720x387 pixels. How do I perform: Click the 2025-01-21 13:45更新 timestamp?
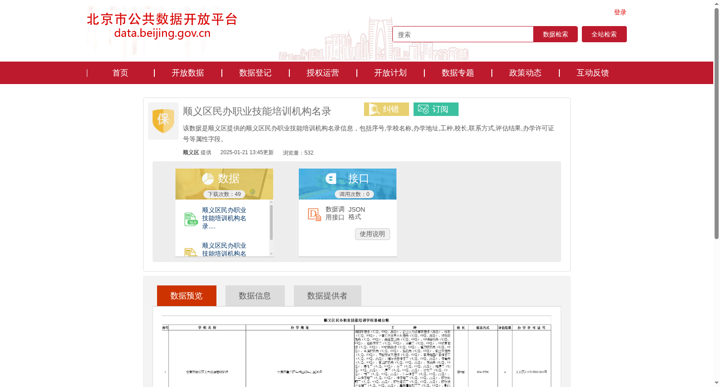pyautogui.click(x=247, y=152)
